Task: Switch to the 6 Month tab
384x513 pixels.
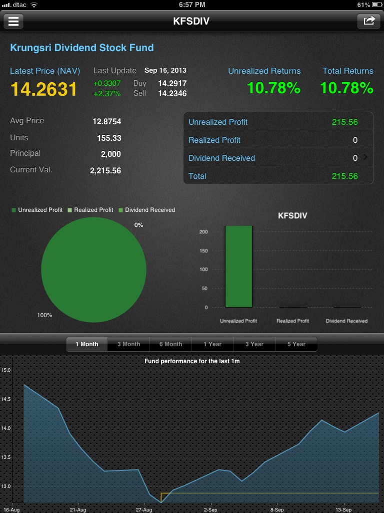Action: tap(171, 344)
